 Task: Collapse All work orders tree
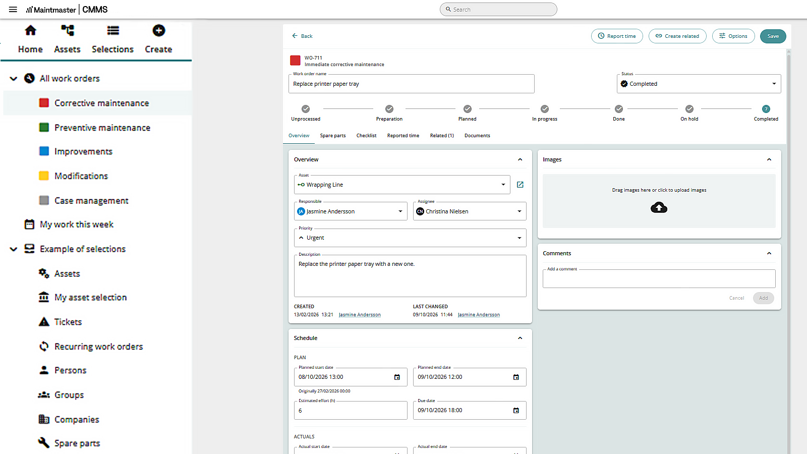coord(14,79)
